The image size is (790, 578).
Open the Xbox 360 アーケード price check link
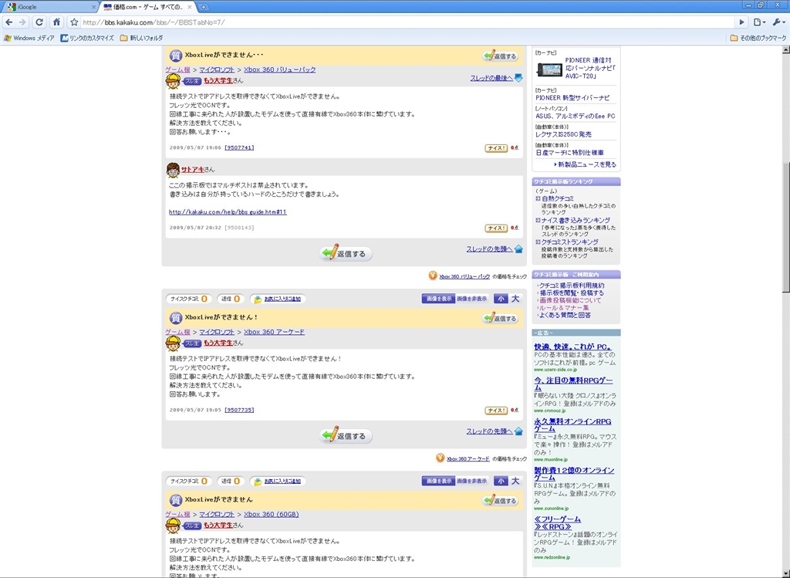coord(468,459)
